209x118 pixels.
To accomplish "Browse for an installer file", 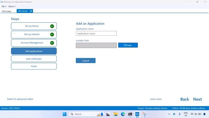I will pos(128,45).
